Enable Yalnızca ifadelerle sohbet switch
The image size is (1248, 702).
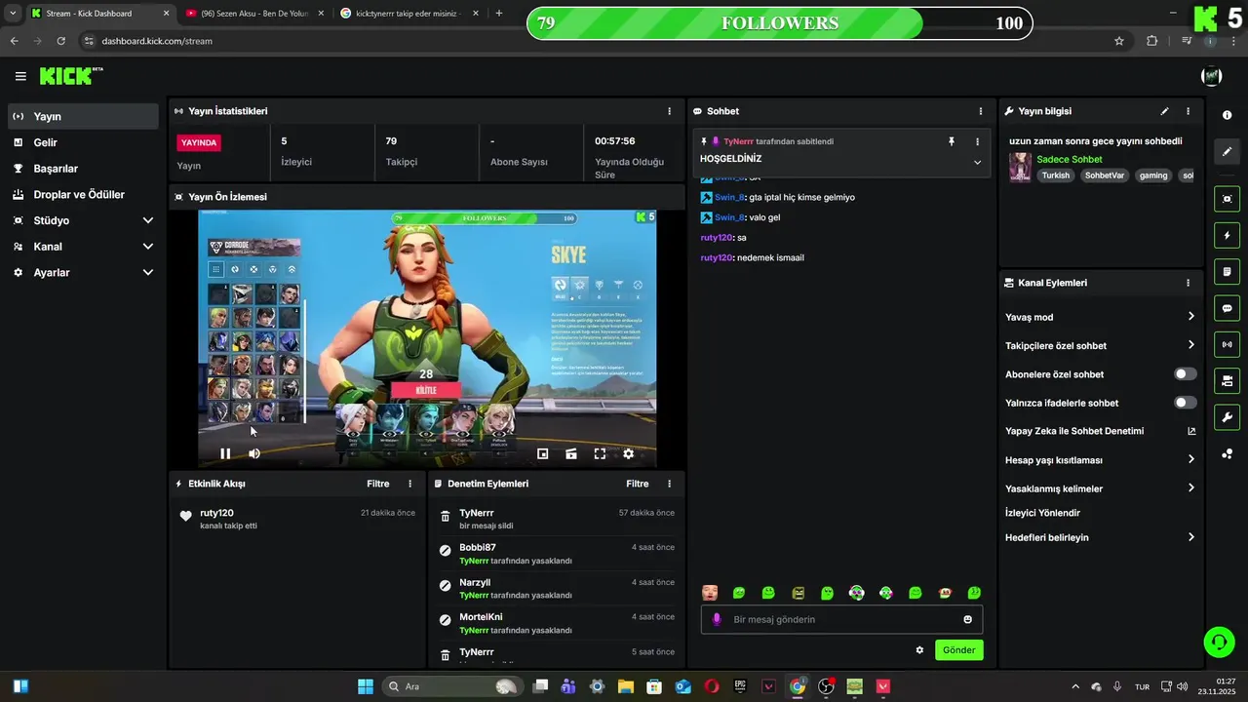click(1185, 403)
